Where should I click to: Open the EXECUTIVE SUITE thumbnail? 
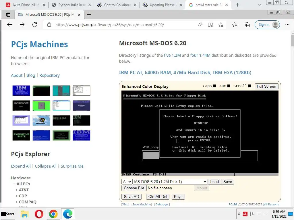21,135
